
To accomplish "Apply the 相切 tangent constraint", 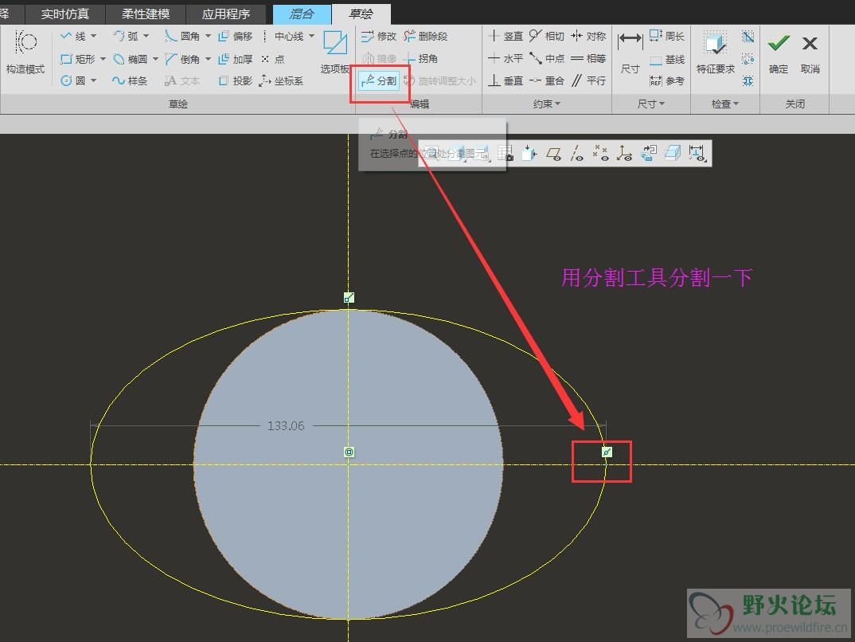I will click(546, 36).
